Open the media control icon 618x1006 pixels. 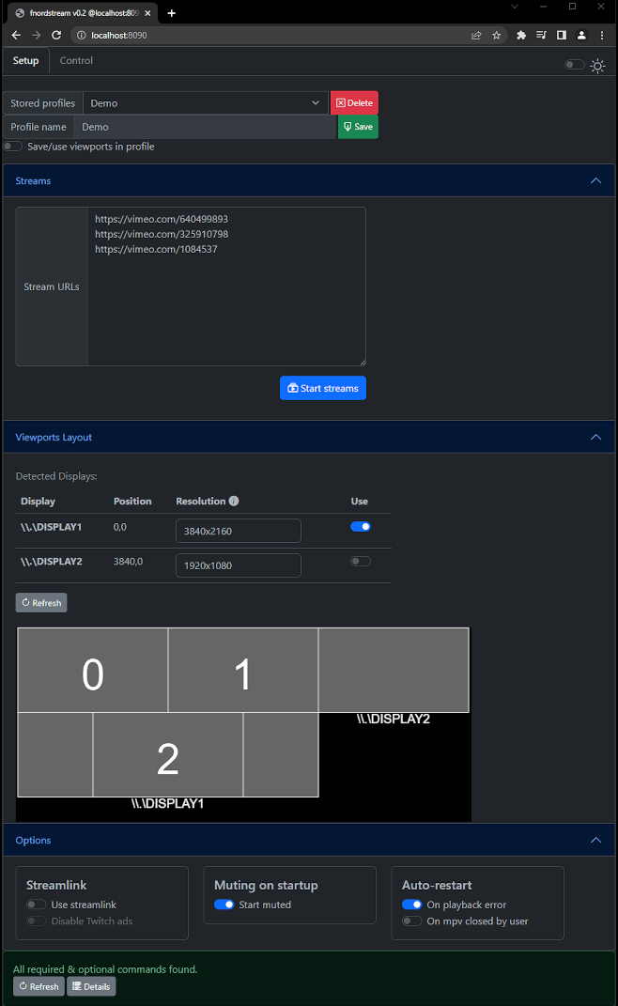541,36
